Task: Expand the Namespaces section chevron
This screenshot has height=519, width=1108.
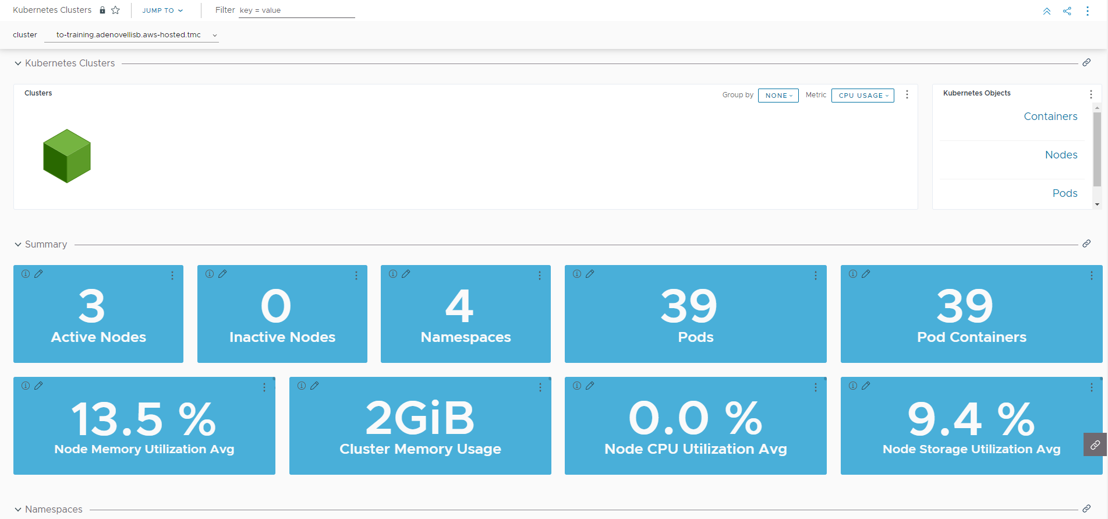Action: click(x=18, y=510)
